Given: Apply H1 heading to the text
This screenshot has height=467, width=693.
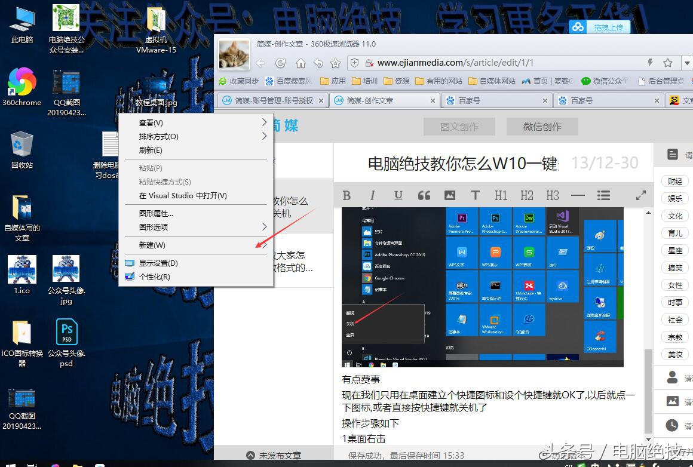Looking at the screenshot, I should click(502, 195).
